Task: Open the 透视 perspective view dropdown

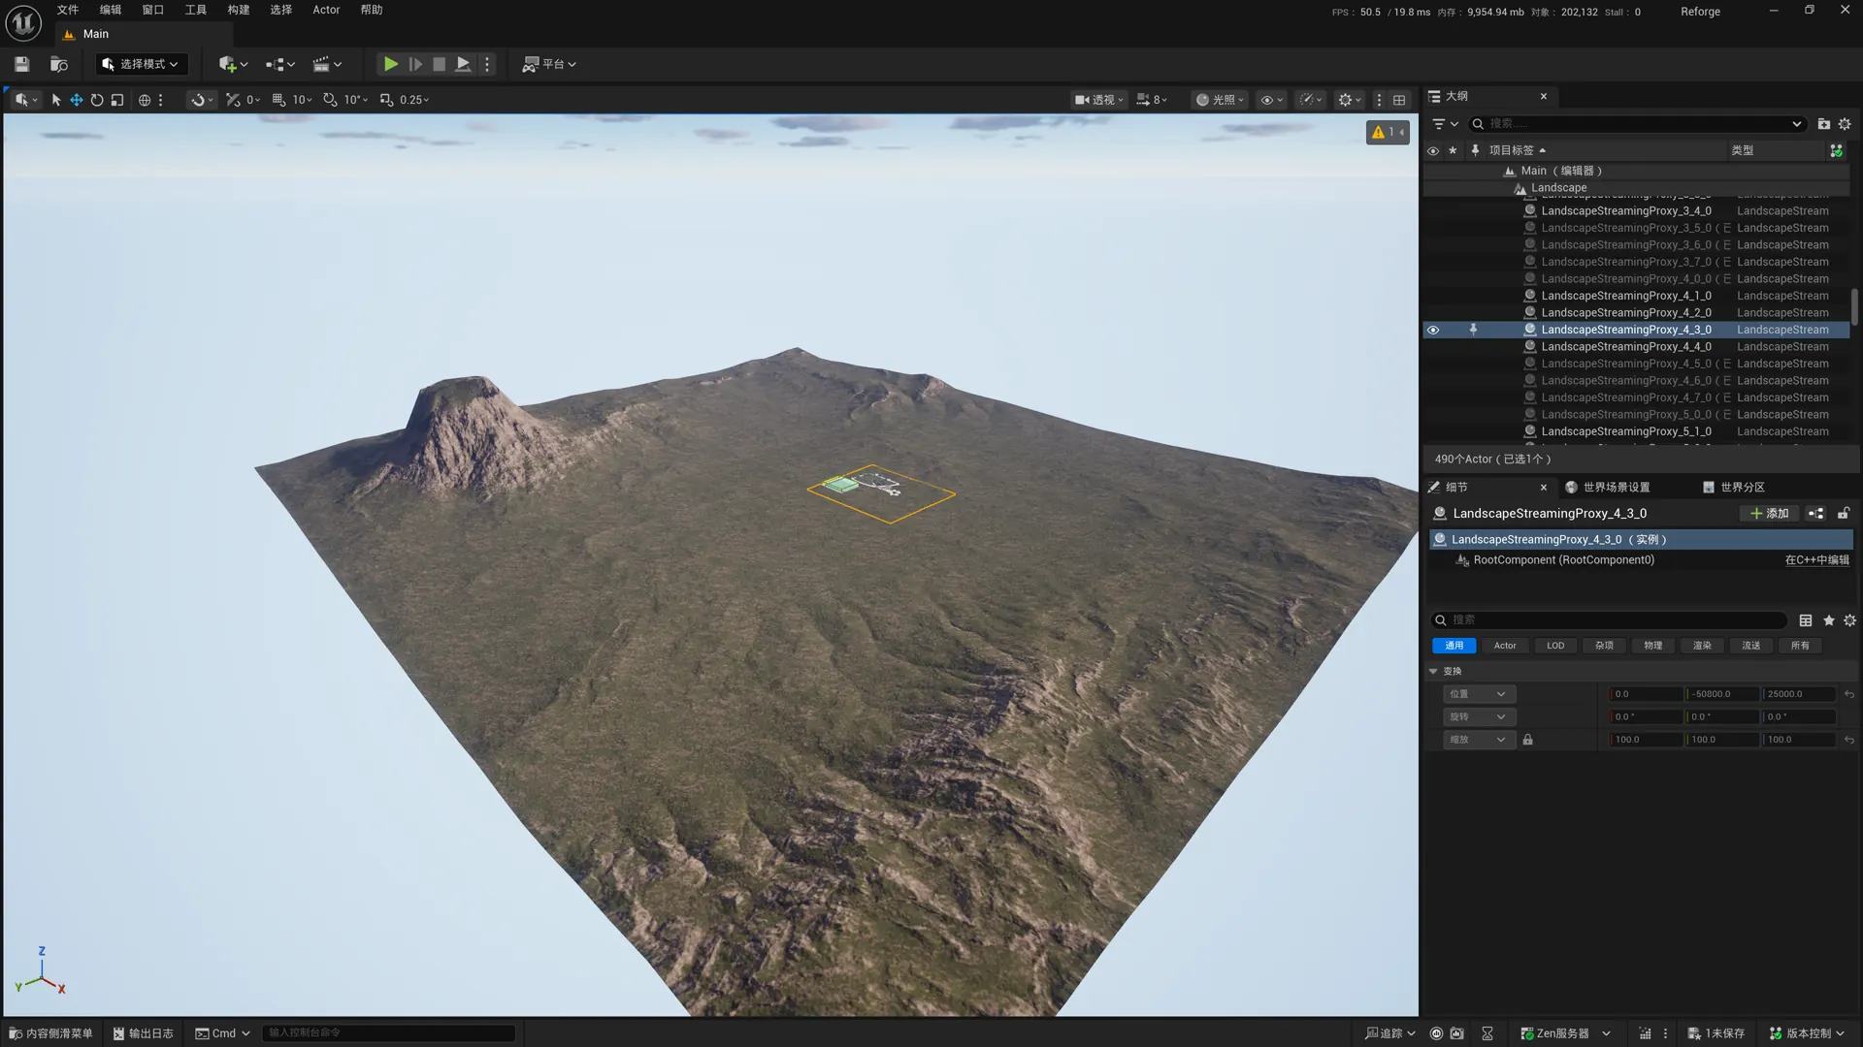Action: 1097,100
